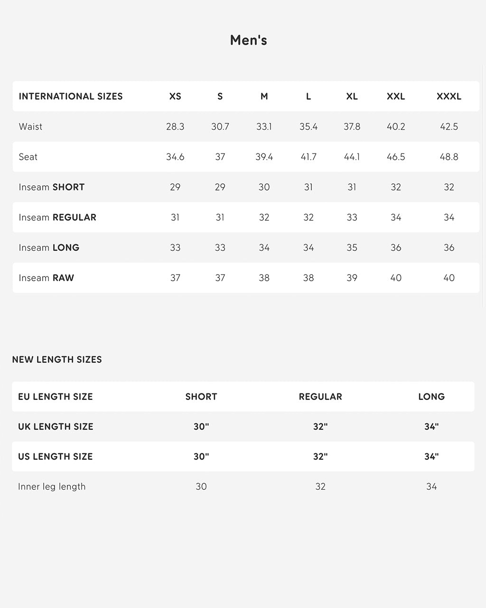Click the US LENGTH SIZE row label
The height and width of the screenshot is (608, 486).
pyautogui.click(x=56, y=456)
